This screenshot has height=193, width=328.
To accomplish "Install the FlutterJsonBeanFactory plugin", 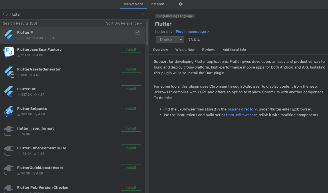I will click(131, 49).
